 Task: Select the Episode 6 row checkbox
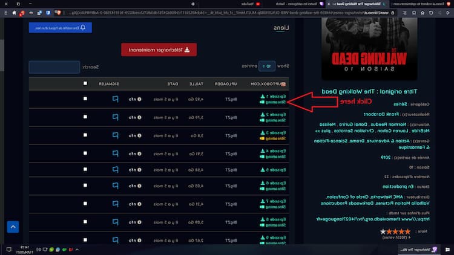(x=85, y=186)
